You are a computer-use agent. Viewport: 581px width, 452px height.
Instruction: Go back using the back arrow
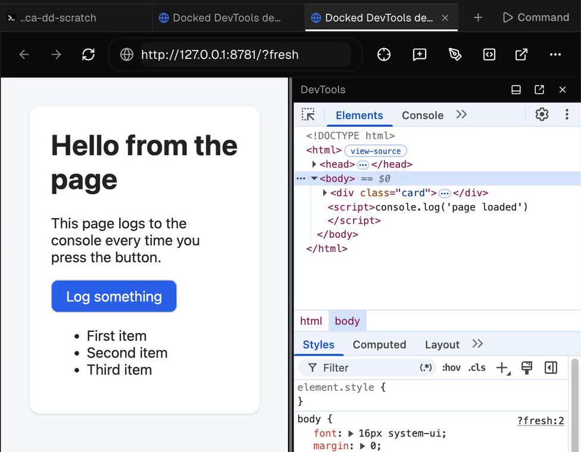24,54
